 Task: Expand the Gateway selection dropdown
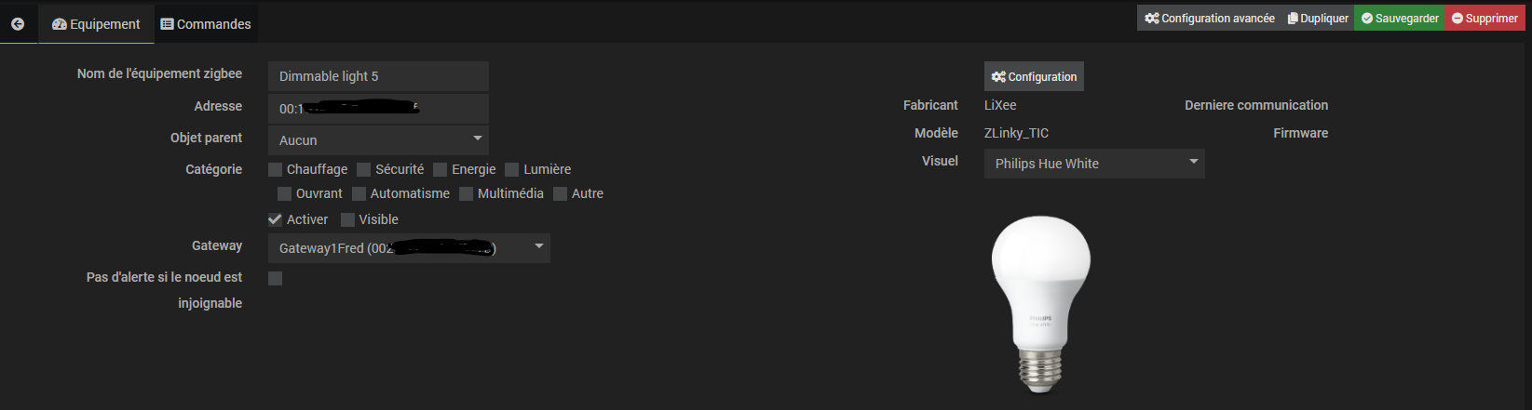pos(409,248)
